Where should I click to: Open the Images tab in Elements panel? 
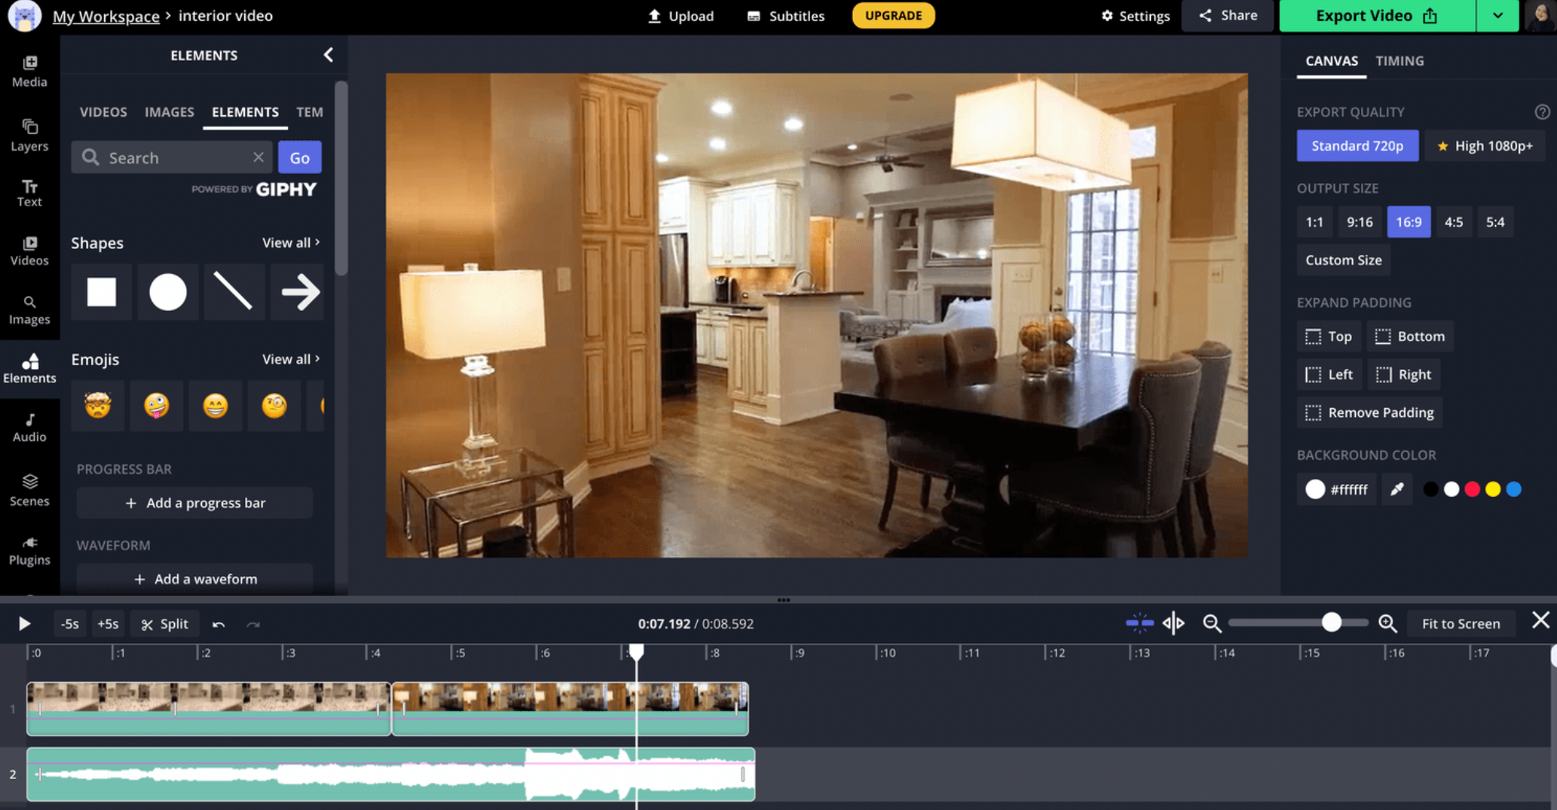pyautogui.click(x=170, y=112)
